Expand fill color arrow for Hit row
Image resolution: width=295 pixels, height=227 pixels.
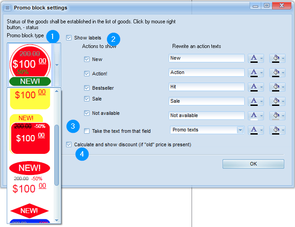point(283,87)
